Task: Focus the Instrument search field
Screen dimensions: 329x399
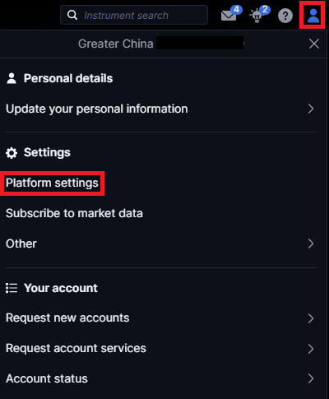Action: (134, 15)
